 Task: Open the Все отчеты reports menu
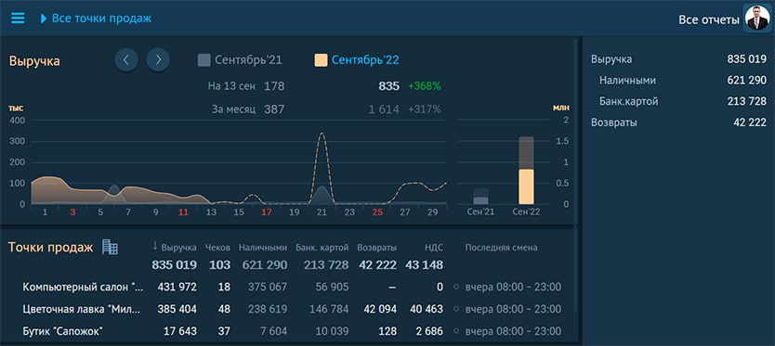click(709, 19)
